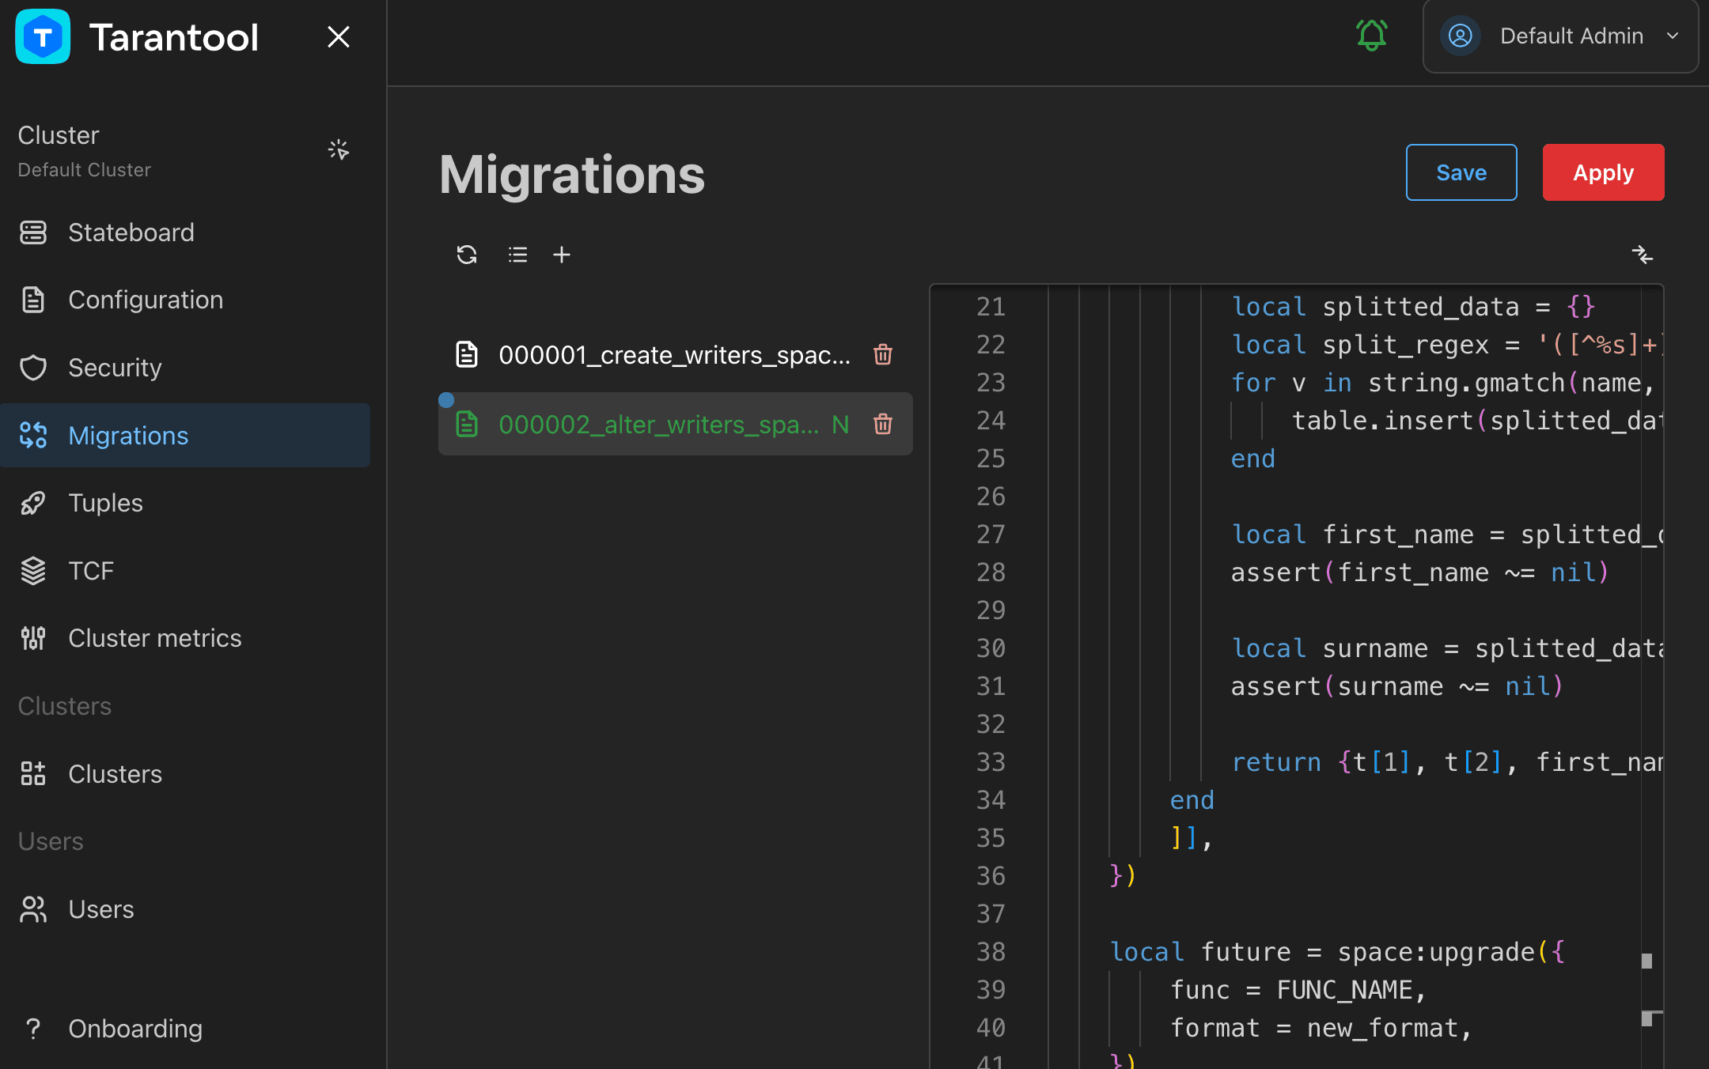Open the Clusters menu item with grid icon
The height and width of the screenshot is (1069, 1709).
tap(185, 774)
